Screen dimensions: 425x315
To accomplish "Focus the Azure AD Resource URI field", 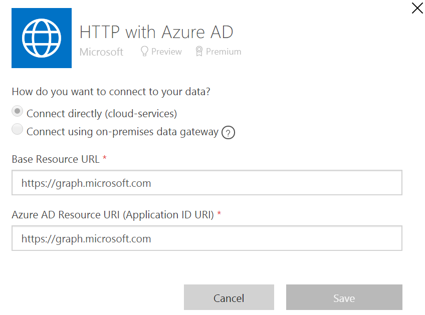I will pyautogui.click(x=206, y=238).
